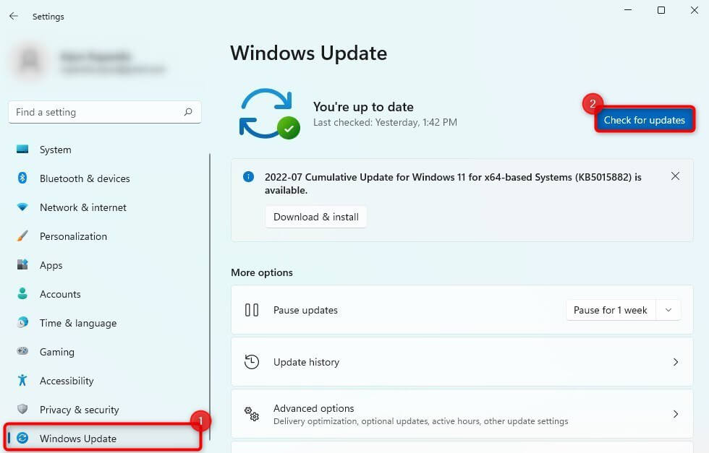Open Advanced options chevron
The image size is (709, 453).
(676, 414)
